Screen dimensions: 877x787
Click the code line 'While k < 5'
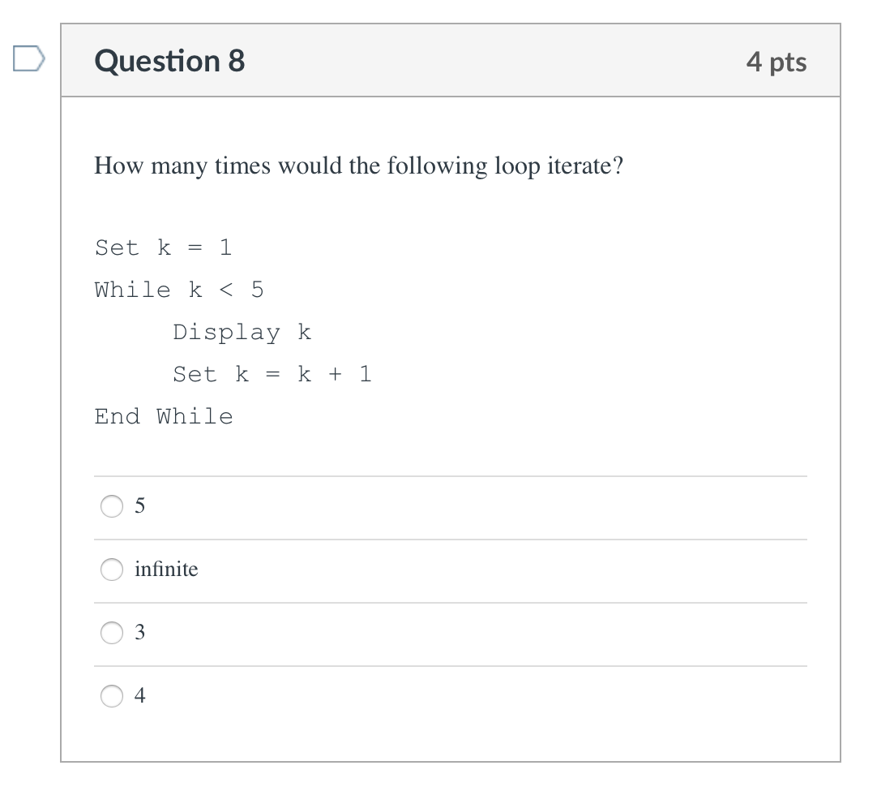point(179,290)
